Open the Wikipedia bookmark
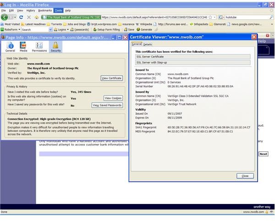 144,24
